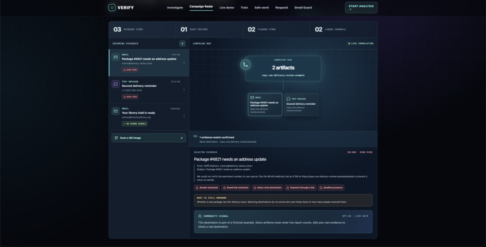This screenshot has width=486, height=247.
Task: Select the Demo-only destination tag
Action: click(x=267, y=187)
